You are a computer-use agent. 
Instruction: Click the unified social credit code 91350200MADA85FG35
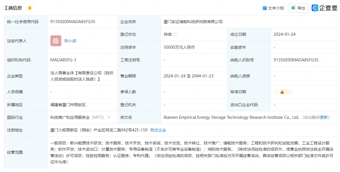pos(73,21)
